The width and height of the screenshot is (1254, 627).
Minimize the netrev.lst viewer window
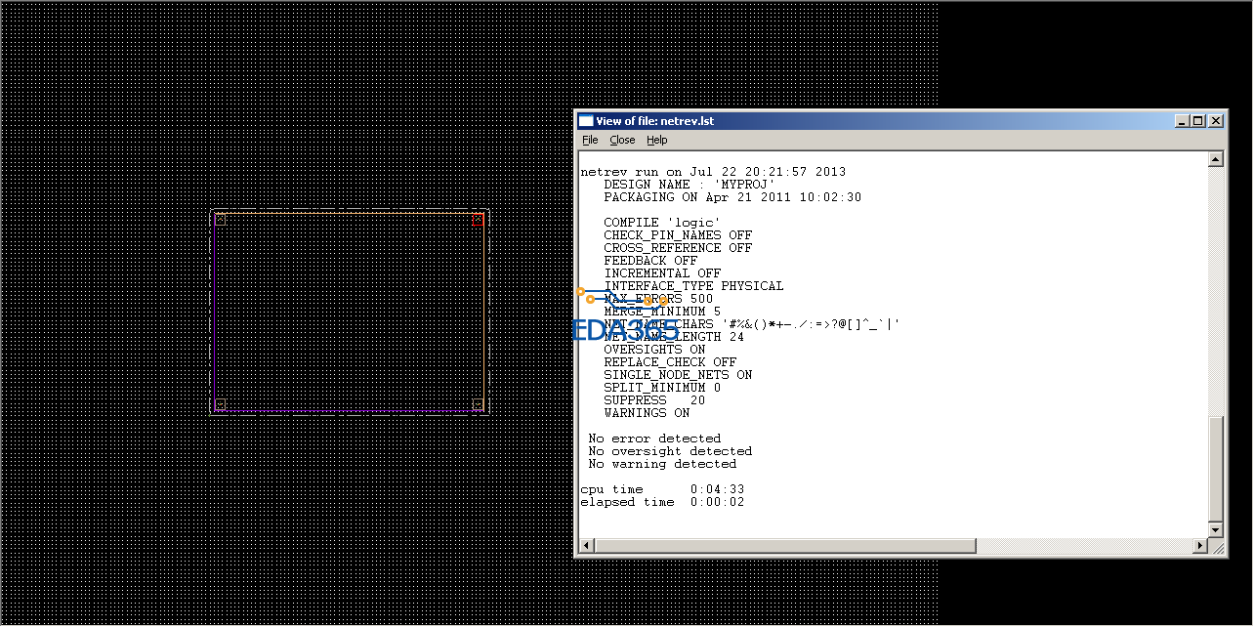coord(1183,121)
